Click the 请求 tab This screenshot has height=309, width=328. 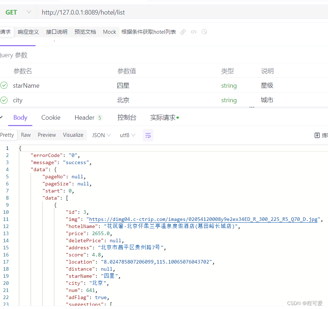click(x=6, y=32)
